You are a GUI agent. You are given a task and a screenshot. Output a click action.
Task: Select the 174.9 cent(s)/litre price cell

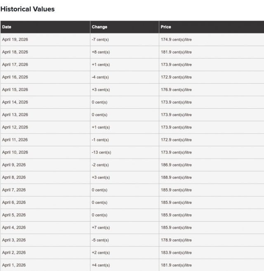point(176,40)
